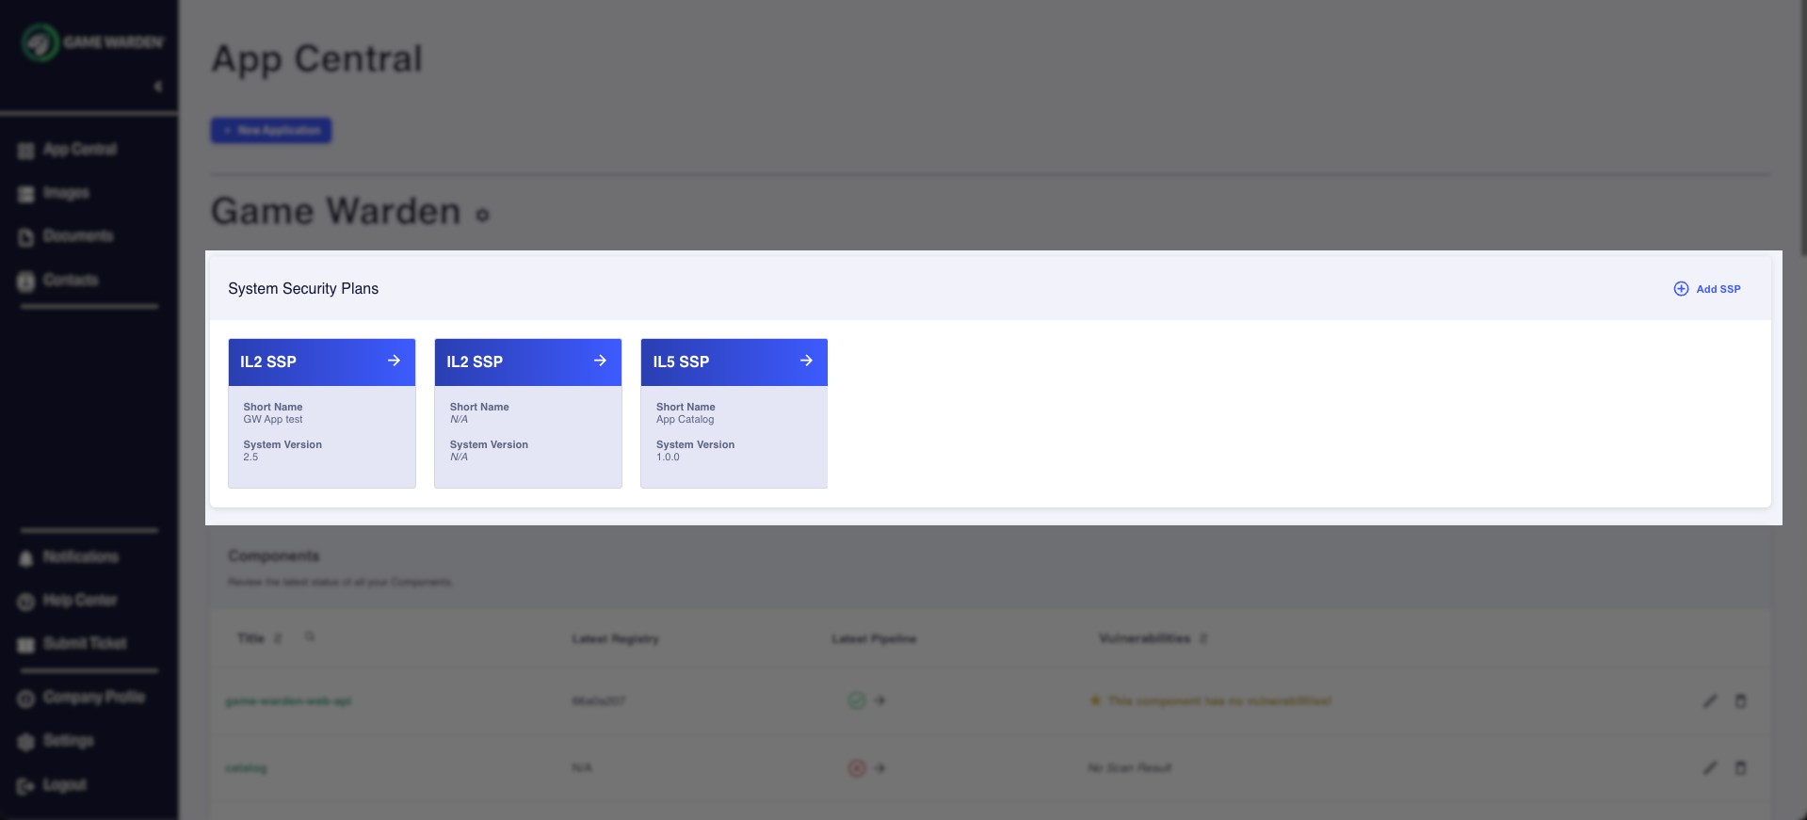Open Images in the sidebar
The image size is (1807, 820).
click(x=54, y=193)
